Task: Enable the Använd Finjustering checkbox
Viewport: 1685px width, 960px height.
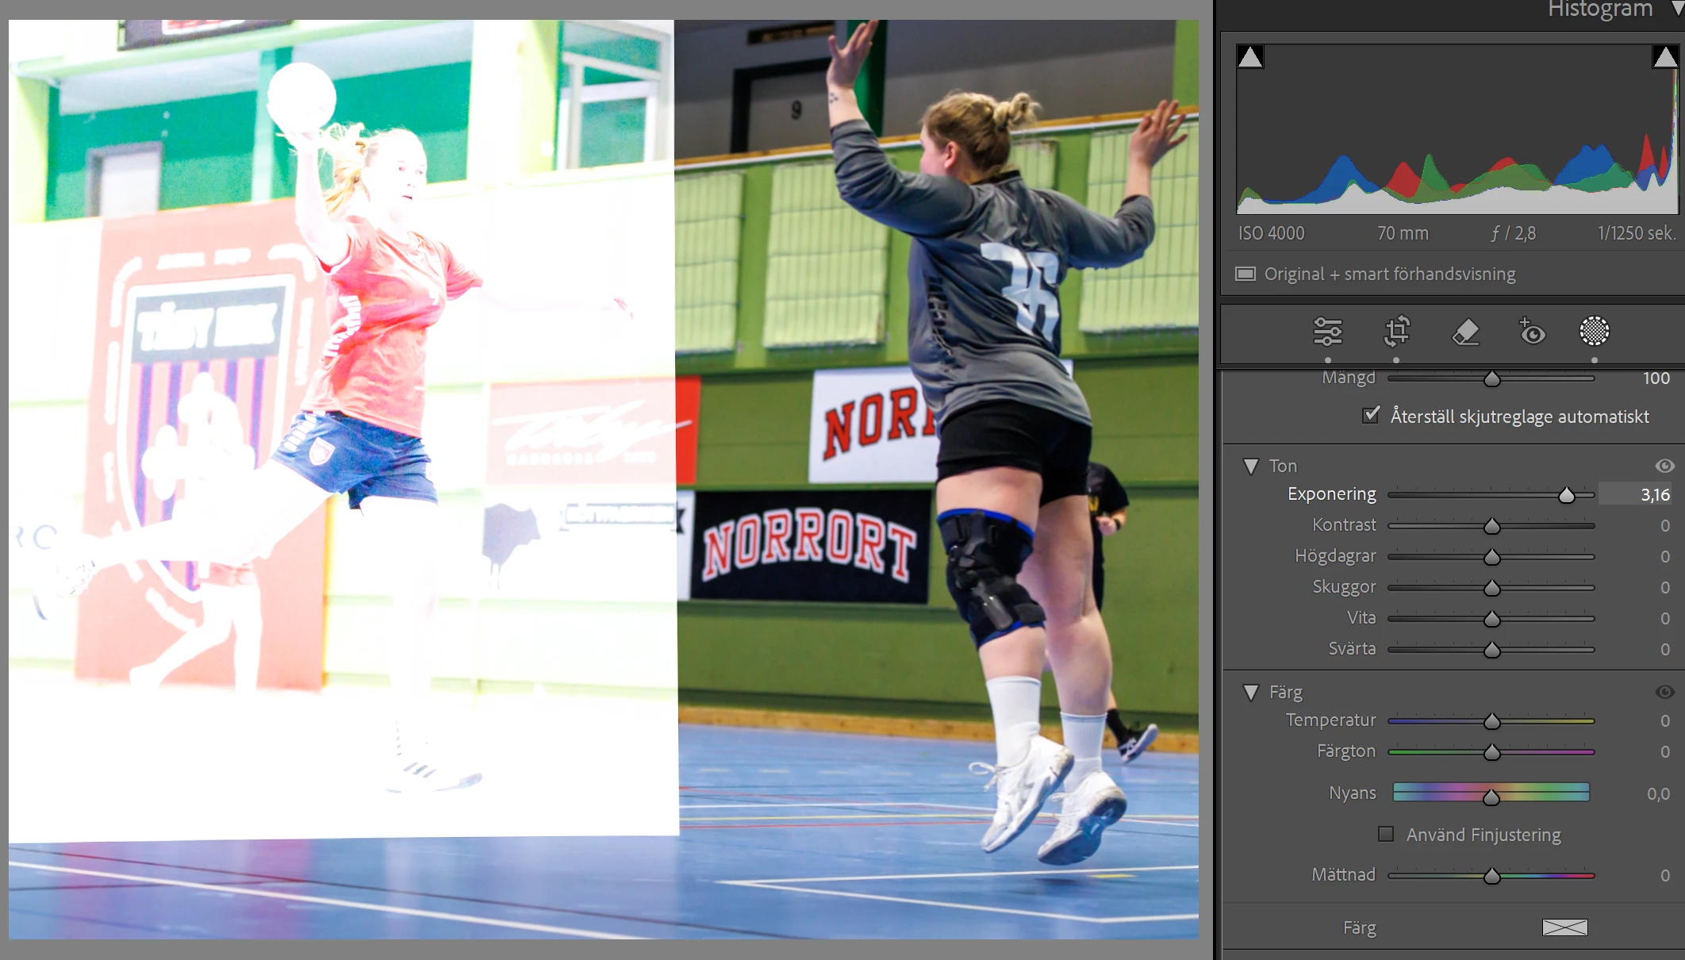Action: (x=1386, y=834)
